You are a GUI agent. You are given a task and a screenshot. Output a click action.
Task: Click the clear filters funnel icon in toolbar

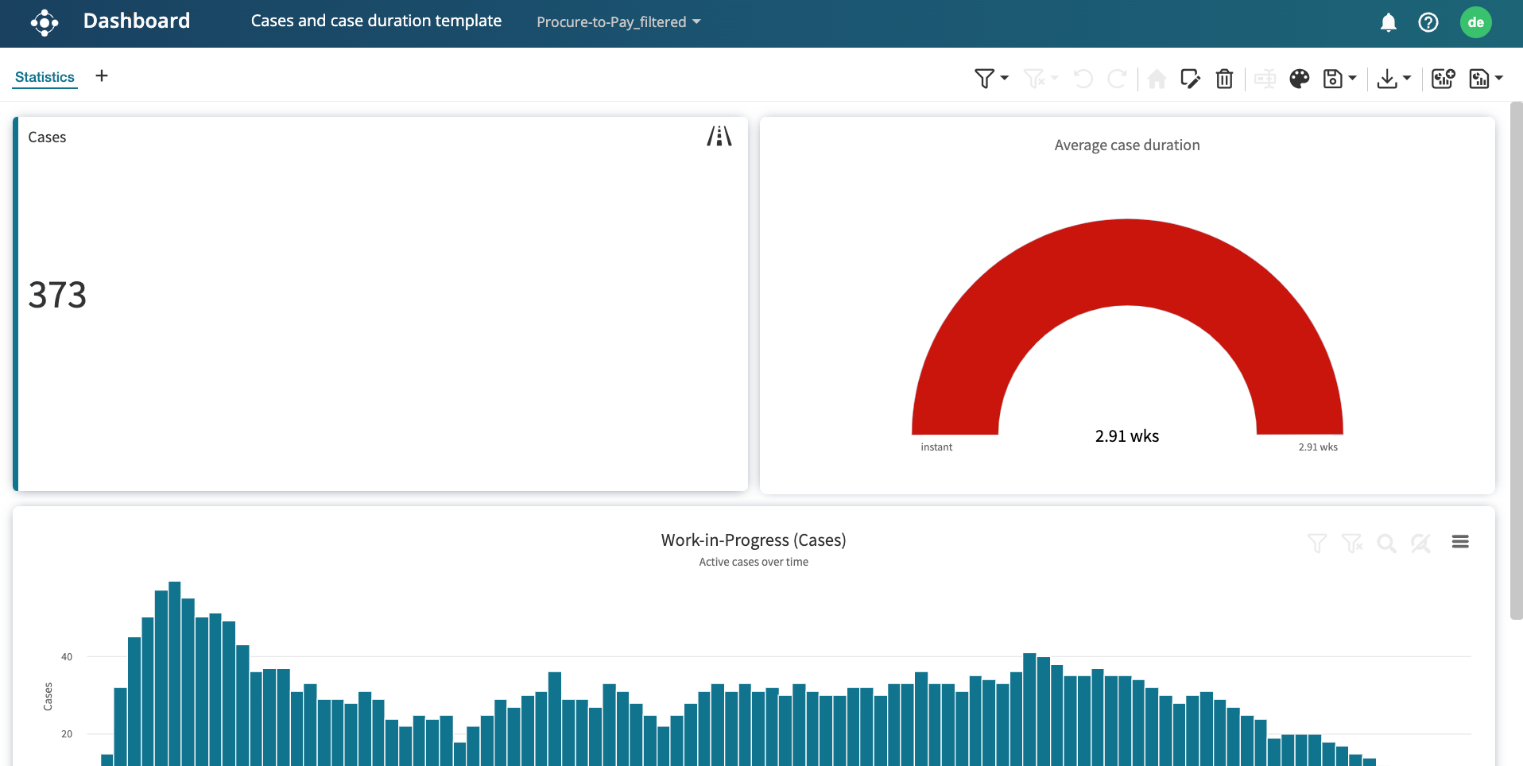(x=1034, y=78)
